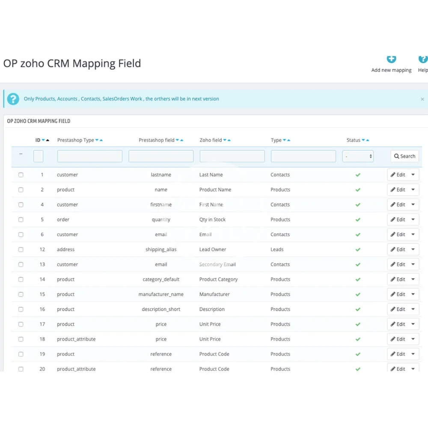
Task: Tick the checkbox for ID 12 row
Action: pos(21,250)
